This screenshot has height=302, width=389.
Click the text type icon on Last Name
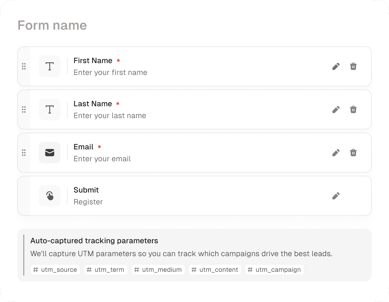pyautogui.click(x=50, y=109)
